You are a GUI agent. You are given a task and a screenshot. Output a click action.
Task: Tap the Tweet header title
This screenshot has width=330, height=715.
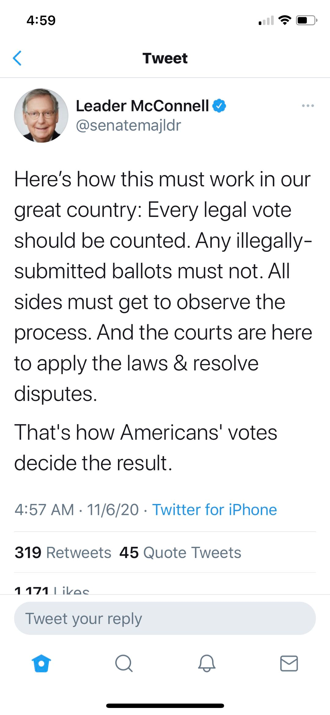(165, 58)
